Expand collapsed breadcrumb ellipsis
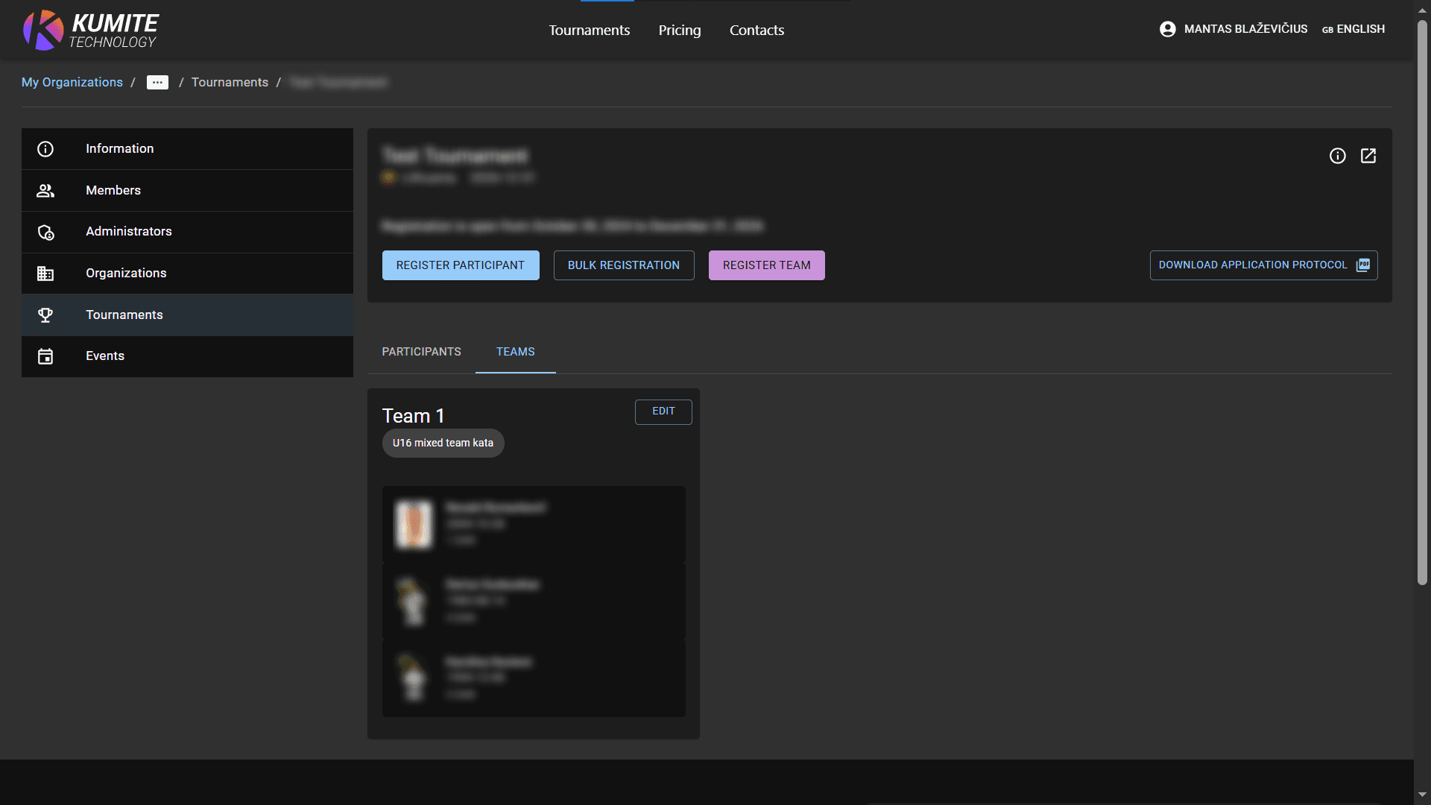 [157, 83]
